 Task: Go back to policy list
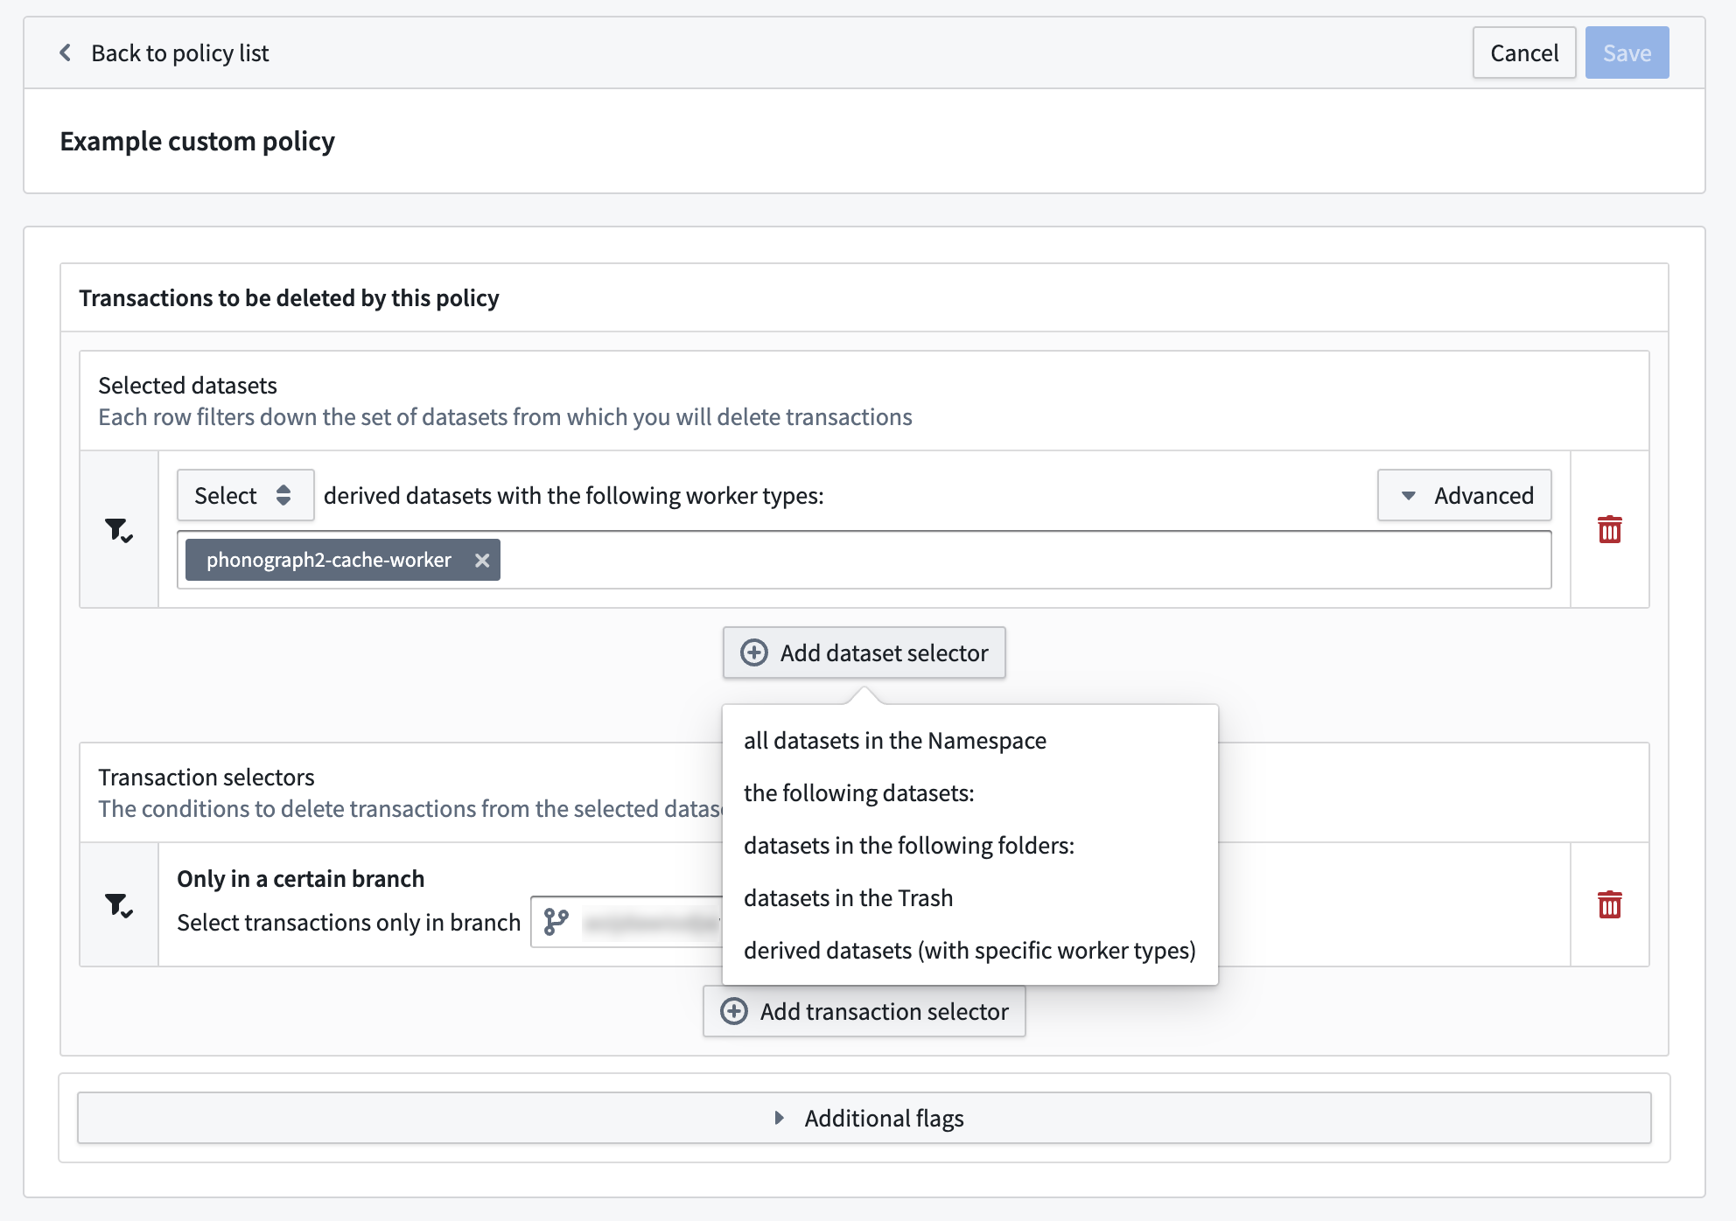pyautogui.click(x=164, y=53)
